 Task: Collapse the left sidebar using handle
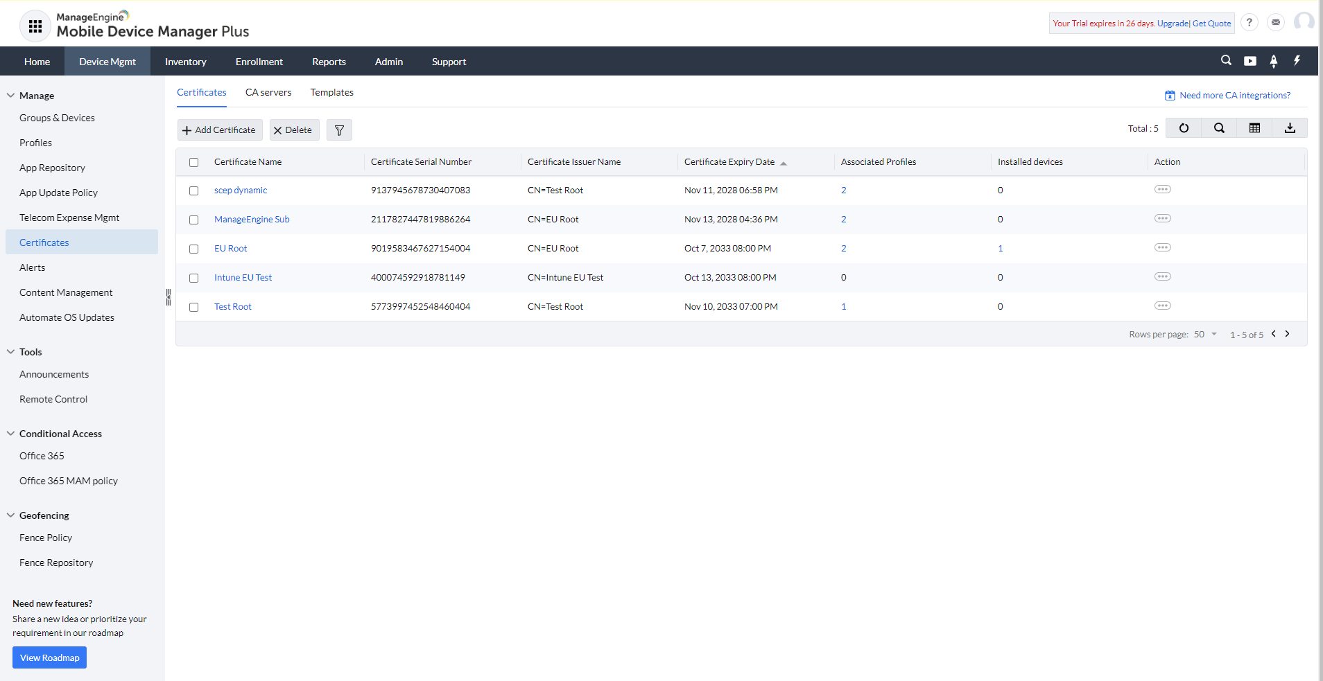pos(168,297)
